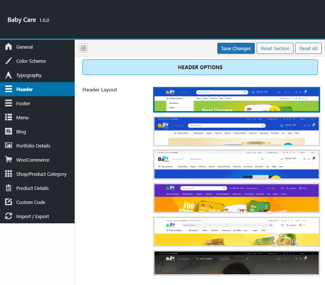Open the Blog settings label

[x=21, y=132]
